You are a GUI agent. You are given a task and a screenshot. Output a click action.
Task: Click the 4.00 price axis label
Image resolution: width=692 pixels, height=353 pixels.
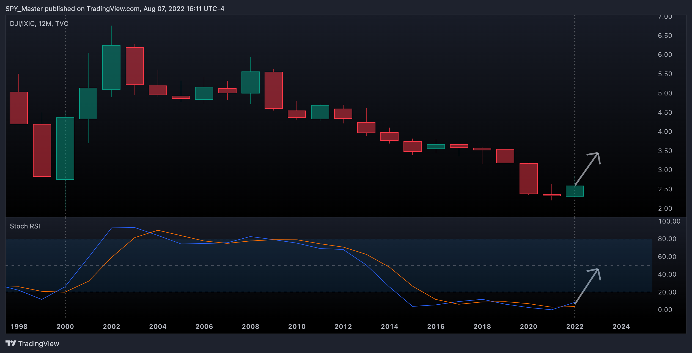(x=665, y=132)
